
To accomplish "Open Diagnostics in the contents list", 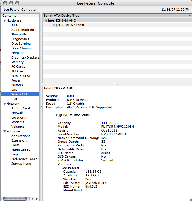I will [20, 39].
